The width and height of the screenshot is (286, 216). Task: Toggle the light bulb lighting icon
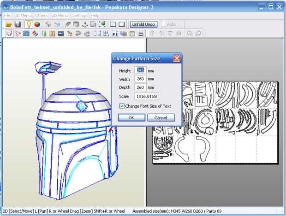(x=29, y=24)
